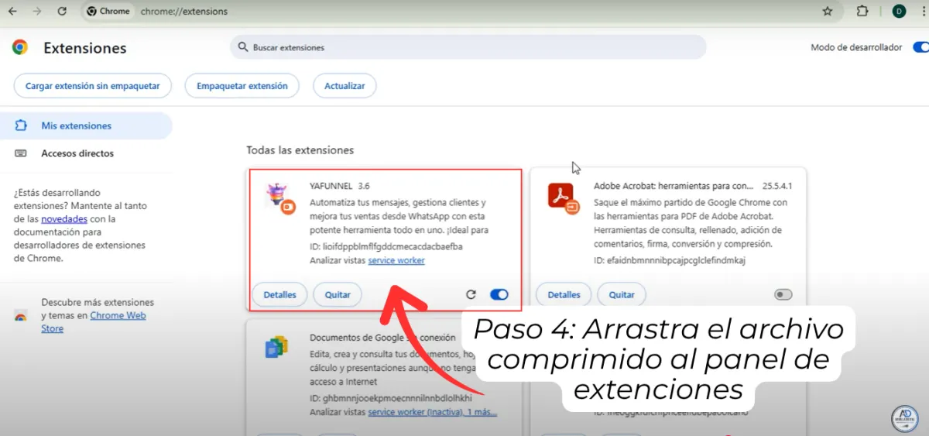This screenshot has width=929, height=436.
Task: Go back with the browser back arrow
Action: pyautogui.click(x=12, y=12)
